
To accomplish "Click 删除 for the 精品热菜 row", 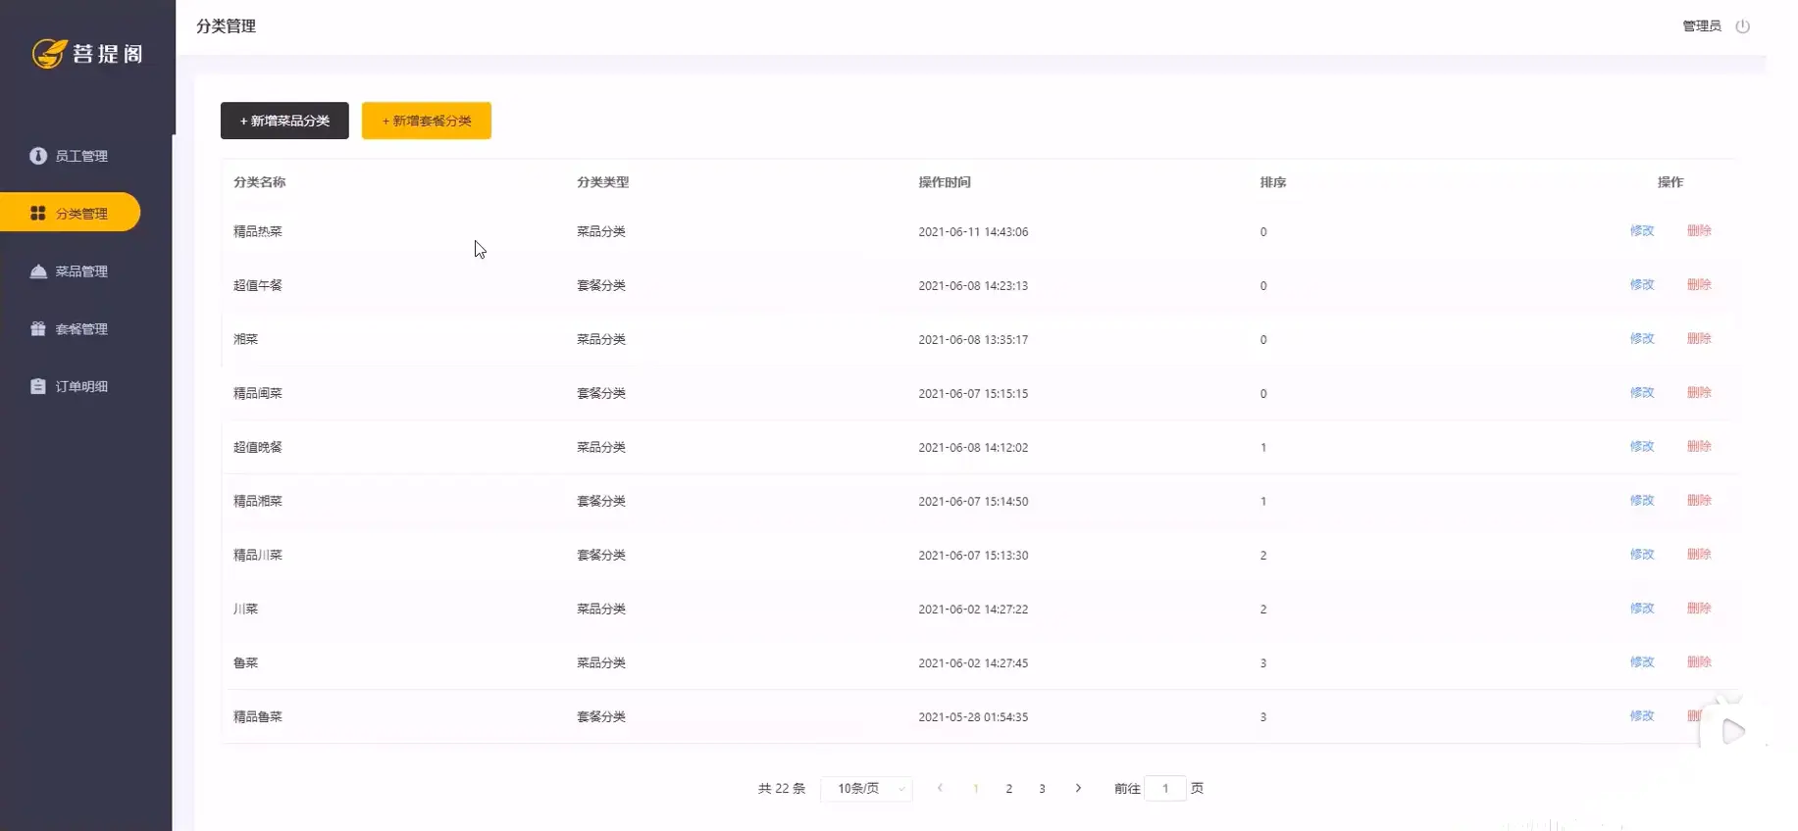I will [x=1699, y=231].
